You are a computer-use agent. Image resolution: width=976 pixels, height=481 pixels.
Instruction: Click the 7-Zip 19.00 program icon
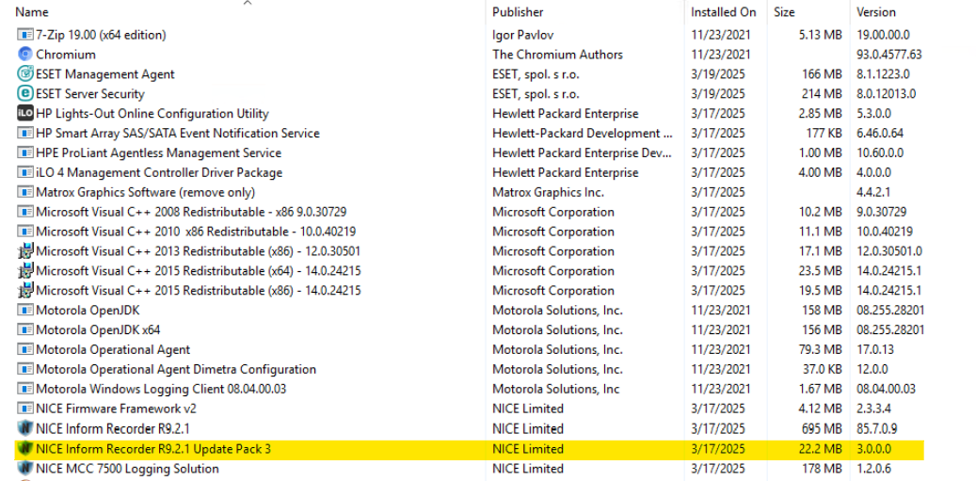[x=25, y=35]
